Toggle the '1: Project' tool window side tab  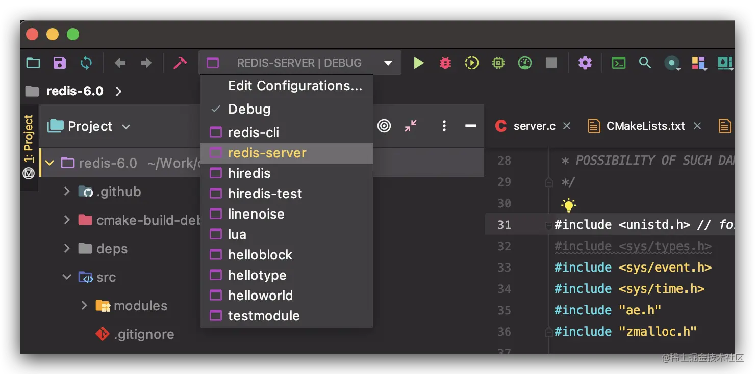[x=29, y=138]
